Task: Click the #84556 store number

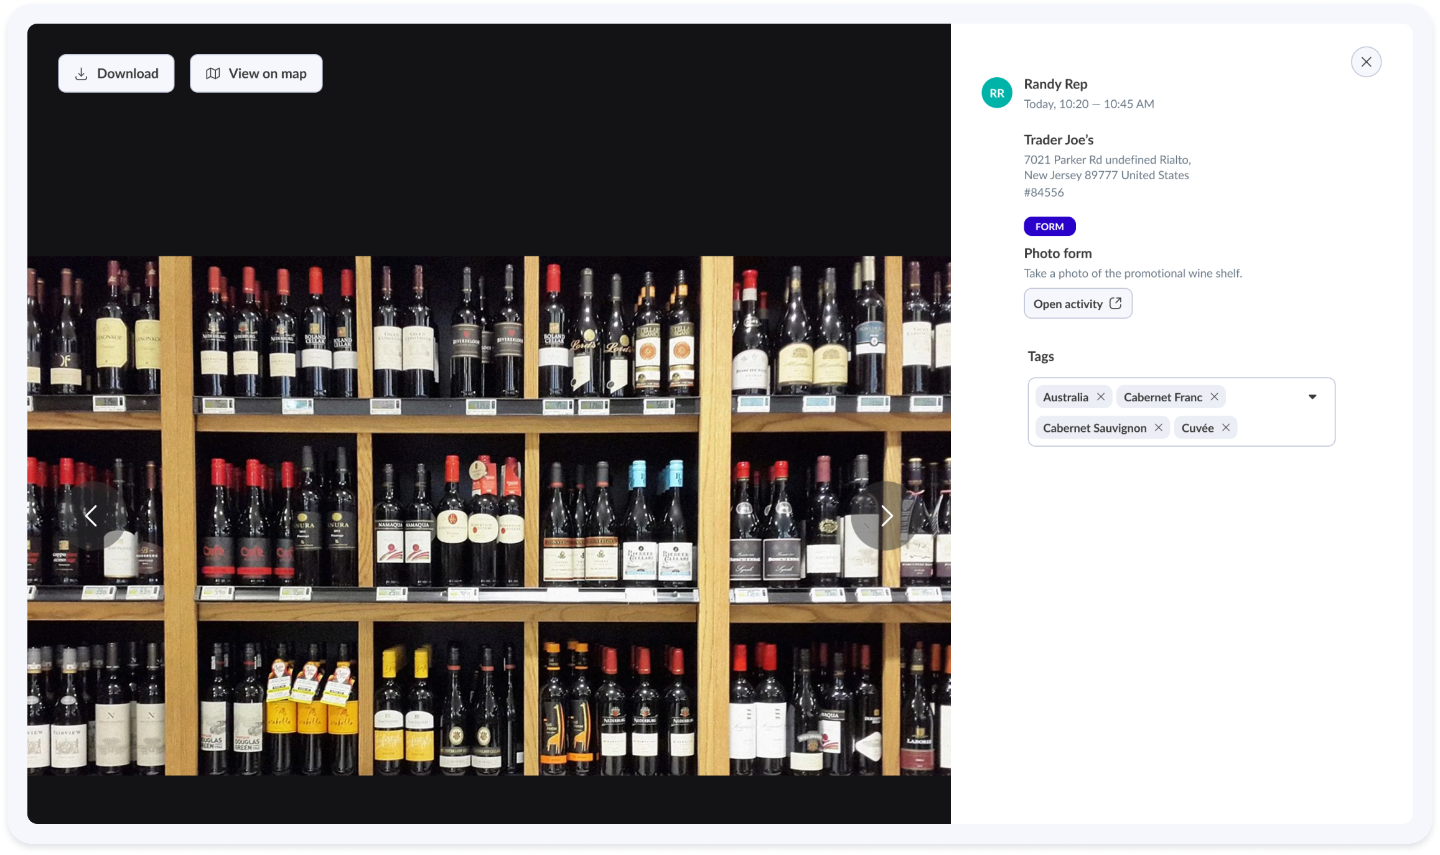Action: 1044,192
